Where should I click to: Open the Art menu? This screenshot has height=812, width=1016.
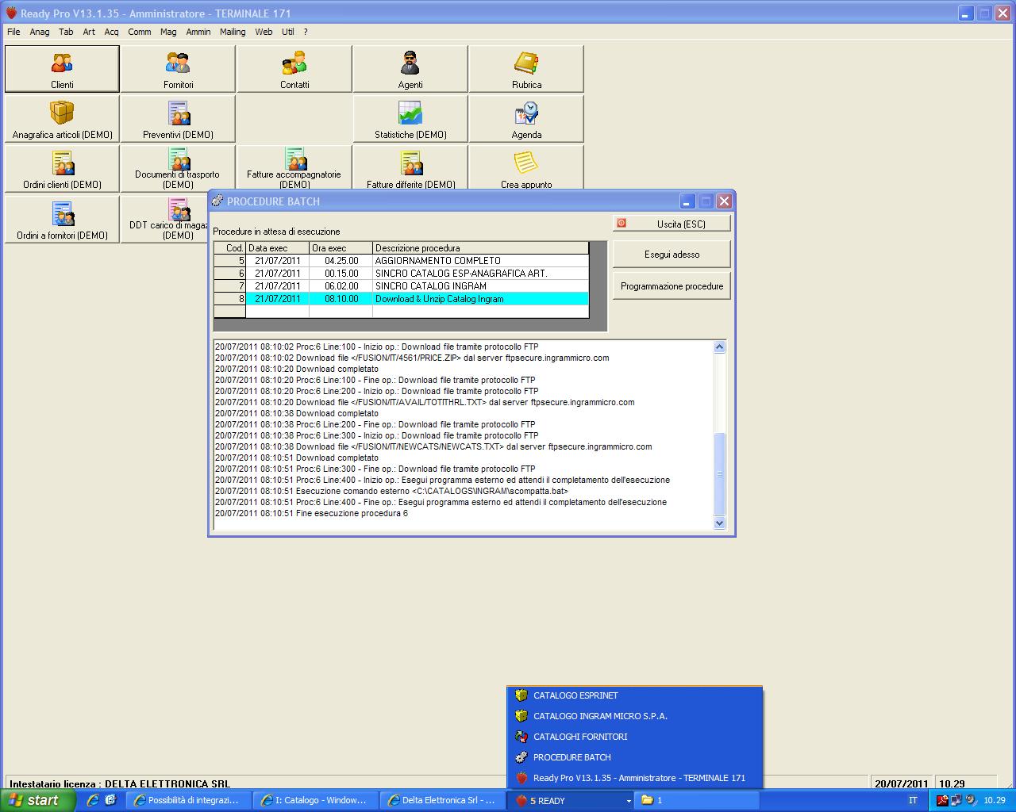coord(89,32)
